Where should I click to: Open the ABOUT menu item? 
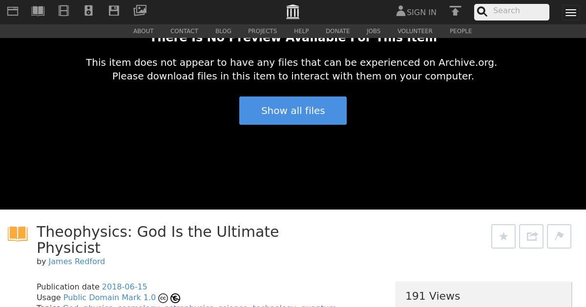[x=144, y=31]
